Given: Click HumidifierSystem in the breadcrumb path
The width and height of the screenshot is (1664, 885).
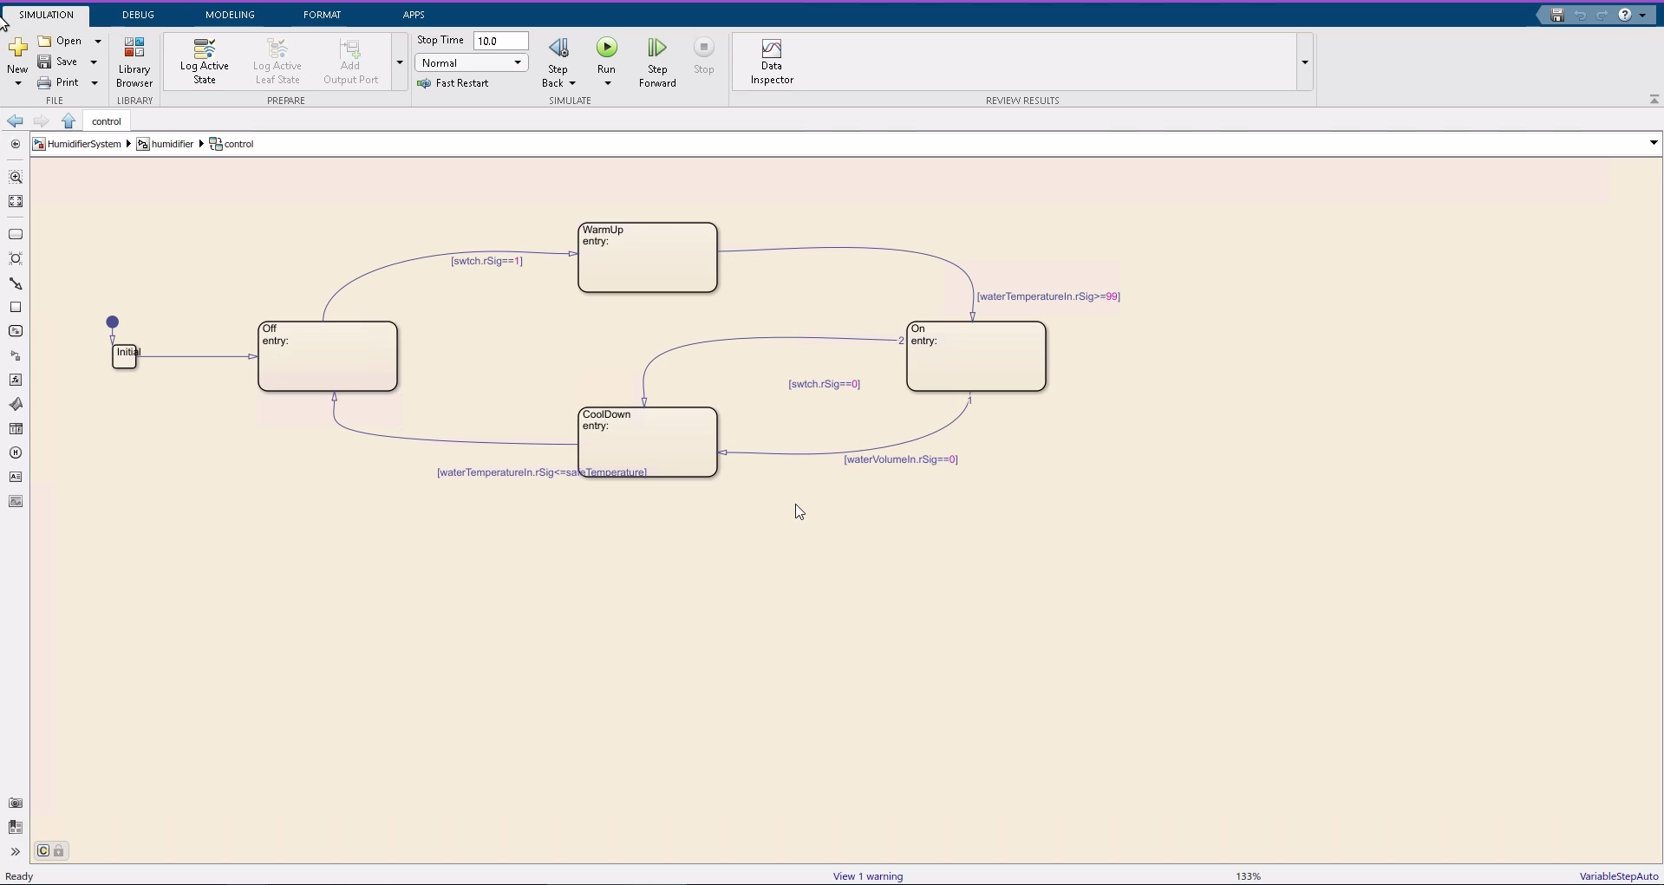Looking at the screenshot, I should point(83,144).
